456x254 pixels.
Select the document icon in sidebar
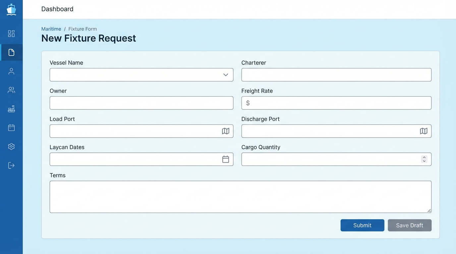(x=11, y=52)
